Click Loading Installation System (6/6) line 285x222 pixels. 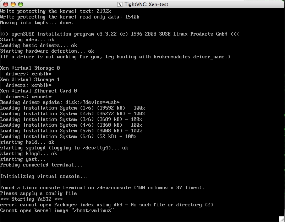click(x=68, y=136)
